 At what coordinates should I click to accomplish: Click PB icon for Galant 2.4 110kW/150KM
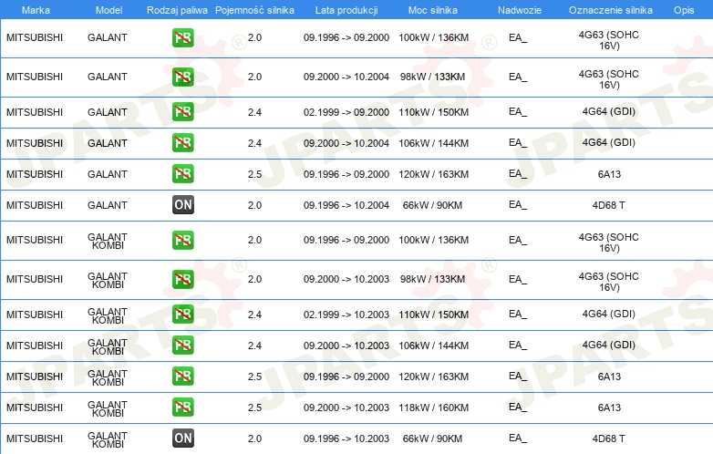[182, 112]
